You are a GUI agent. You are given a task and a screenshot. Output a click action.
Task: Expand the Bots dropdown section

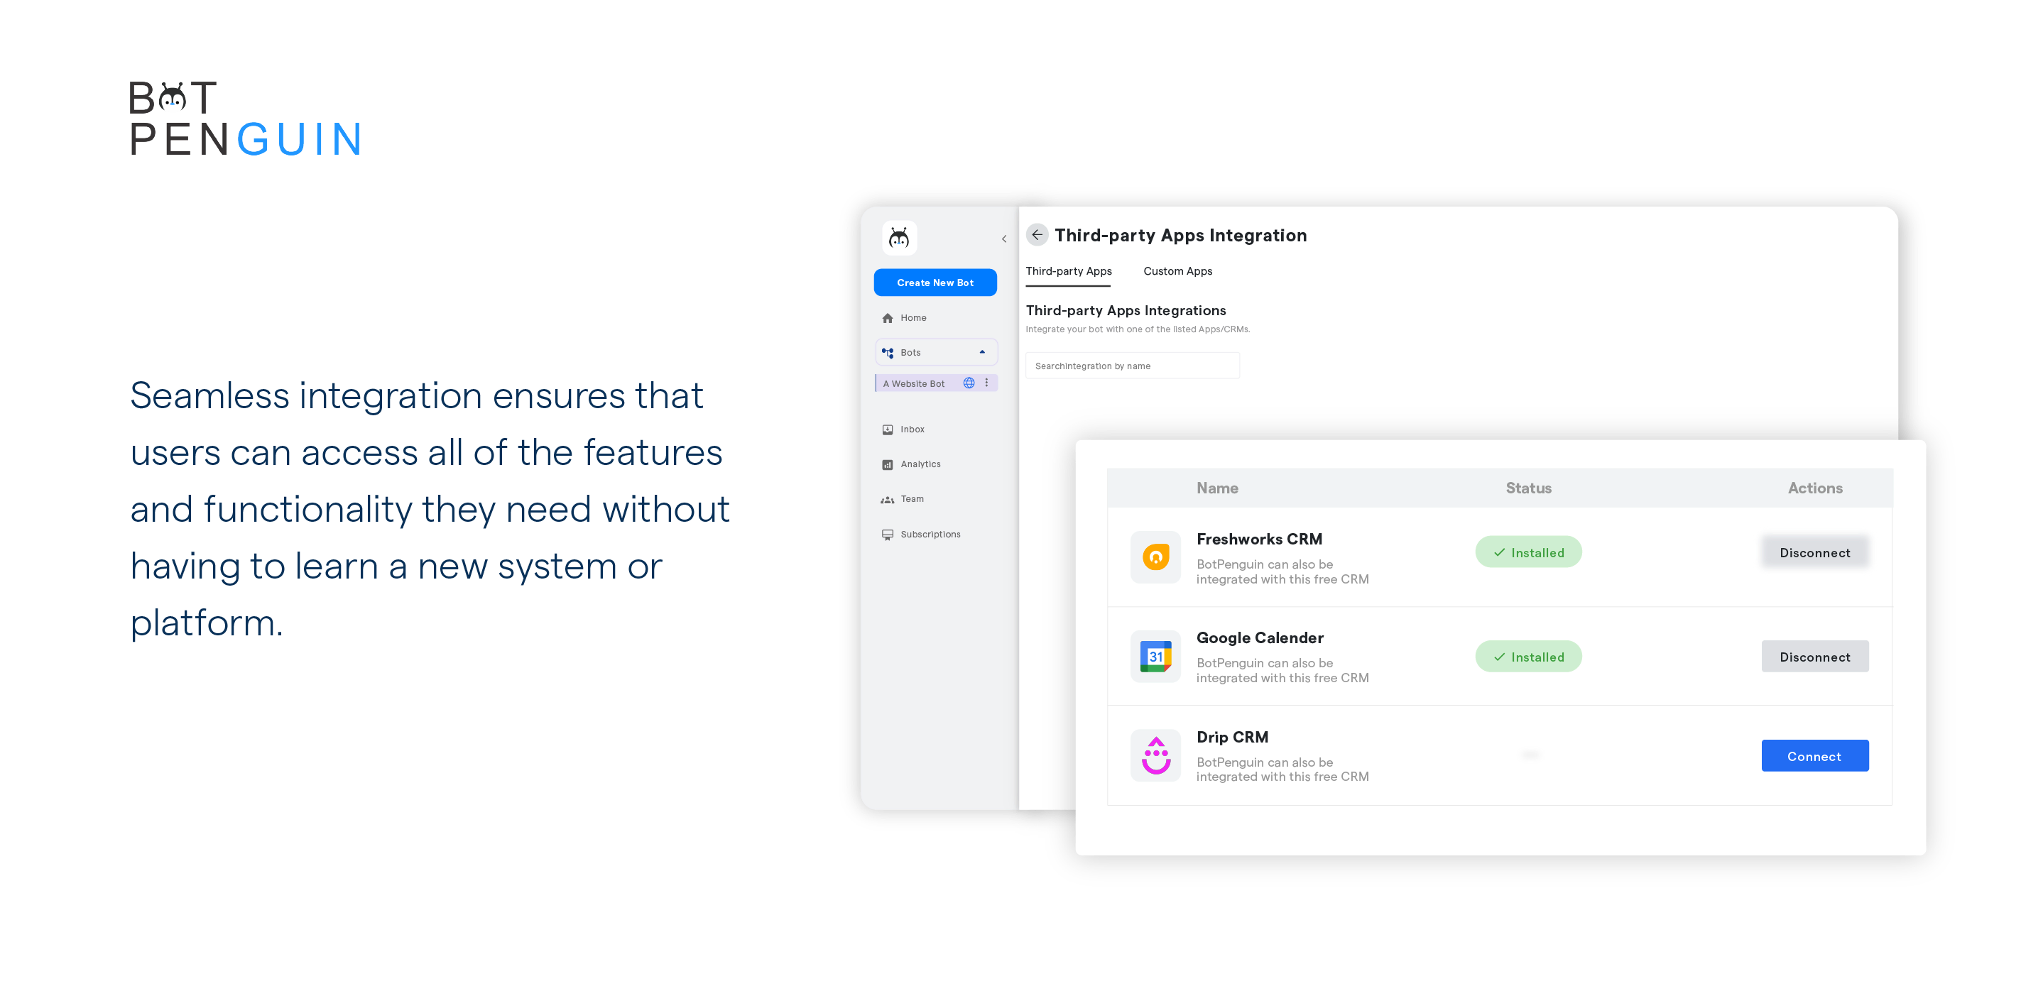click(982, 352)
